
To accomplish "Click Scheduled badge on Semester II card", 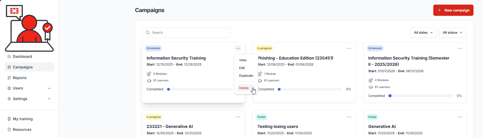I will click(375, 48).
